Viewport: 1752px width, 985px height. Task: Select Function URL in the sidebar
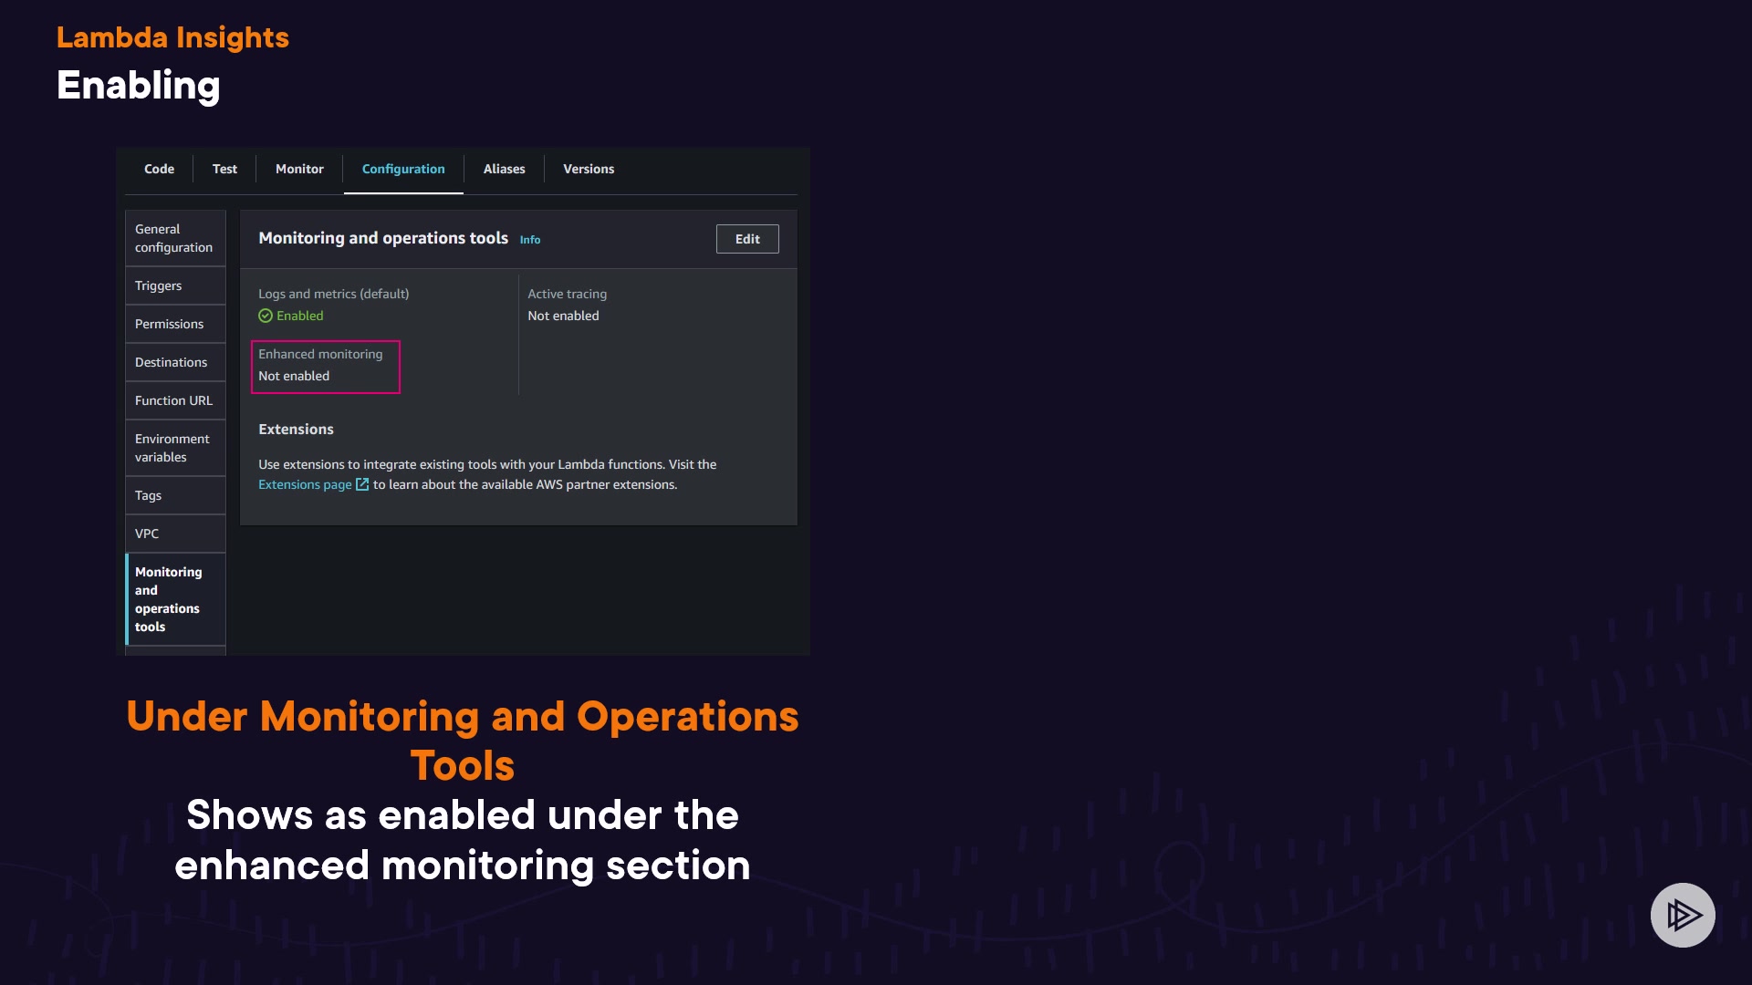173,400
